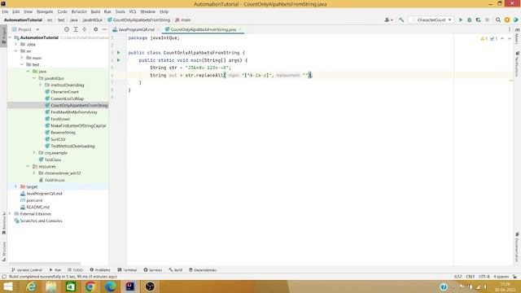Open the TODO tool window
The image size is (521, 293).
[75, 270]
